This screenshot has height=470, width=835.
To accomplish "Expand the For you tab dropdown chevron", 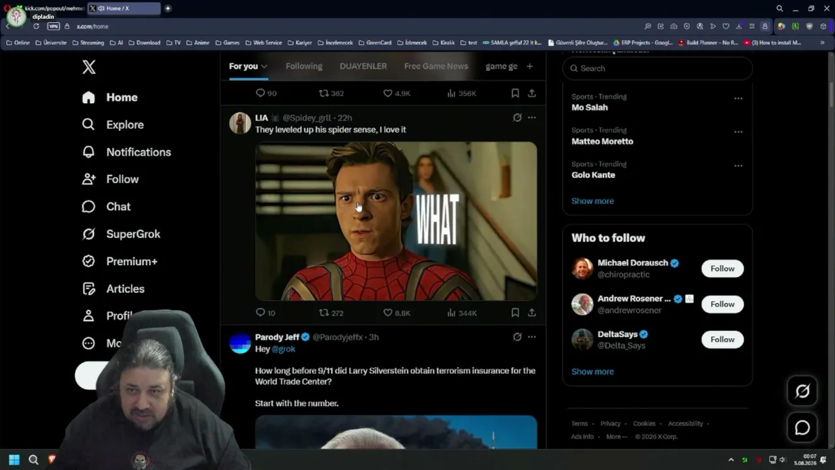I will pos(264,67).
